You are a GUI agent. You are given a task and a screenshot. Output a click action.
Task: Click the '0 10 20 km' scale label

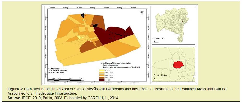click(161, 75)
